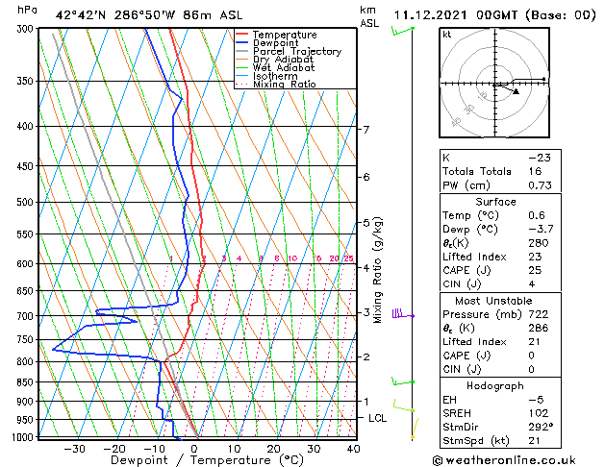
Task: Click the '1000' pressure level label
Action: [x=23, y=437]
